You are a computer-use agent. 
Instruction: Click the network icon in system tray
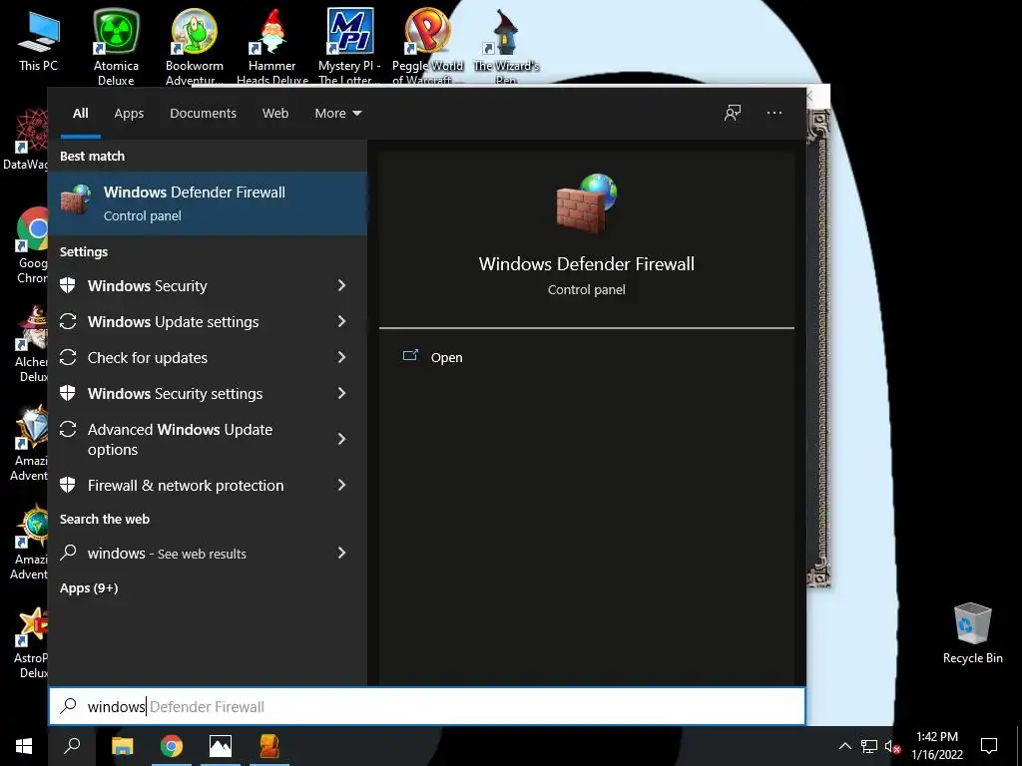(x=869, y=746)
